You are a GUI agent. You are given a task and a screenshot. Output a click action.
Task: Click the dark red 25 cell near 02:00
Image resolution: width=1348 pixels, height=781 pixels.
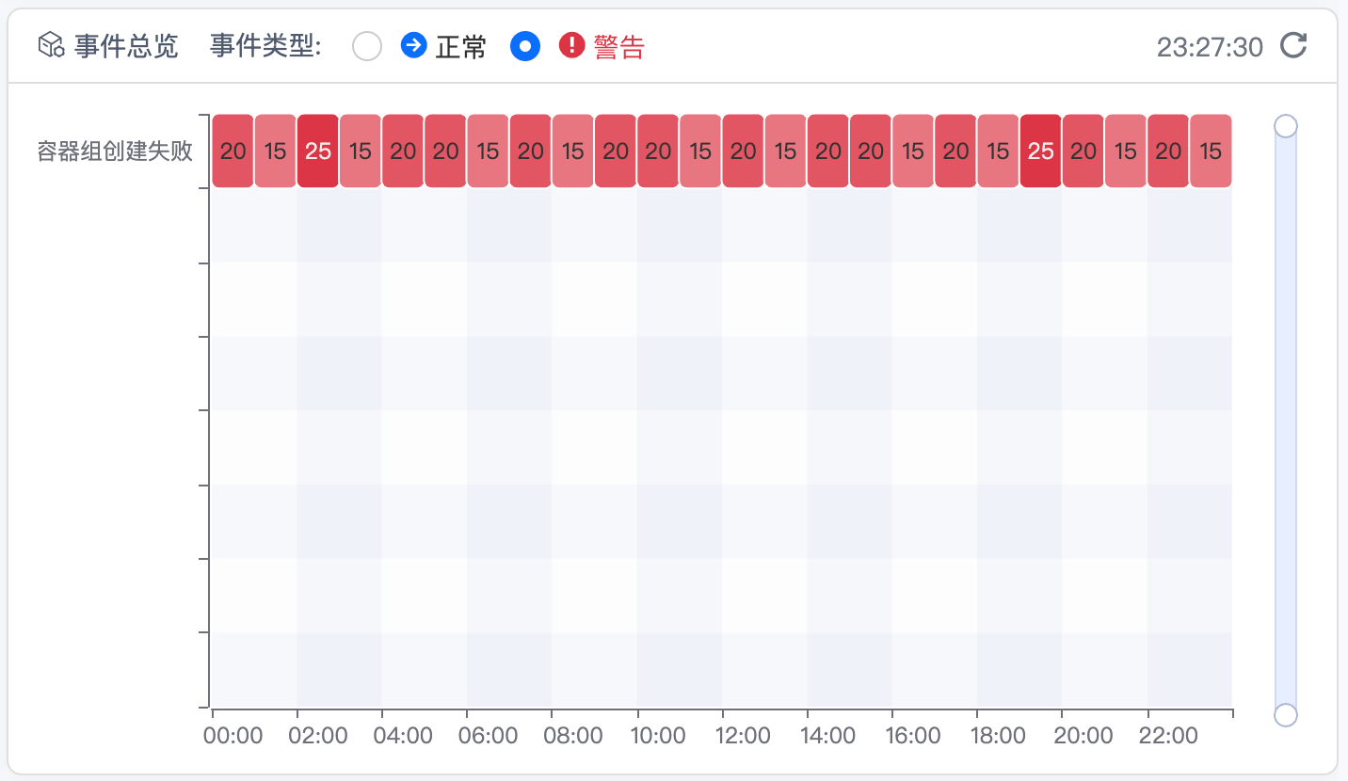coord(317,151)
